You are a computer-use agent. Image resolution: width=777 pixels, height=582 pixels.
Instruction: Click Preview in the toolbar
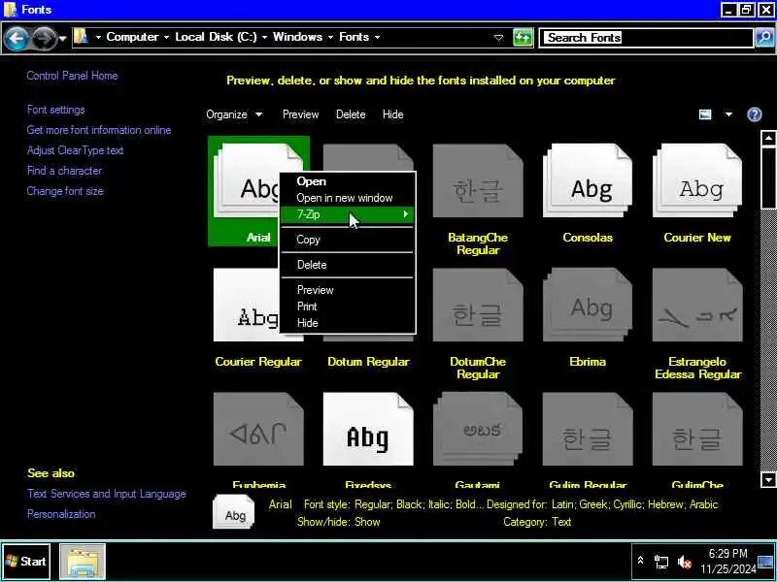[301, 114]
